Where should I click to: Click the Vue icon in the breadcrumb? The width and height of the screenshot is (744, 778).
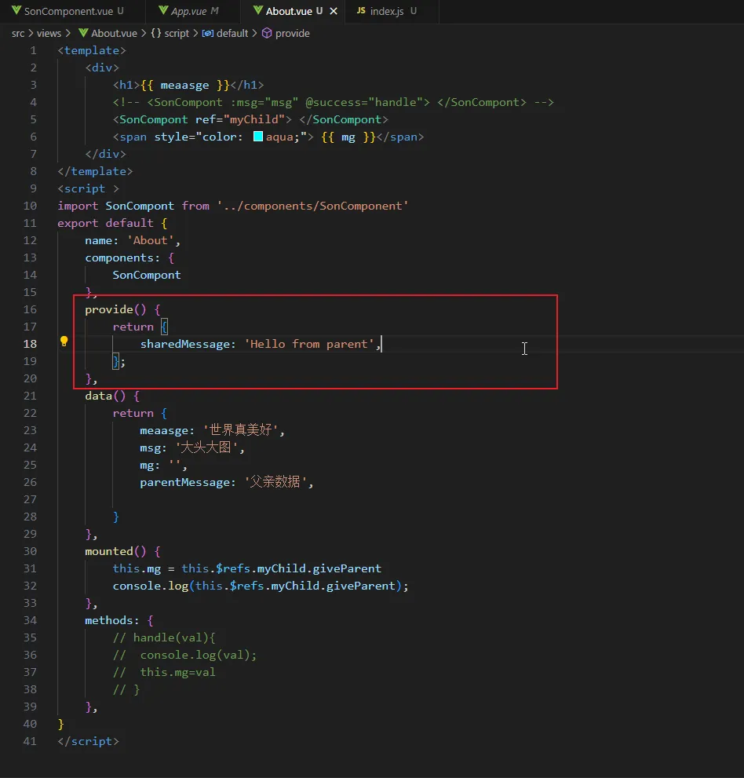[x=83, y=33]
